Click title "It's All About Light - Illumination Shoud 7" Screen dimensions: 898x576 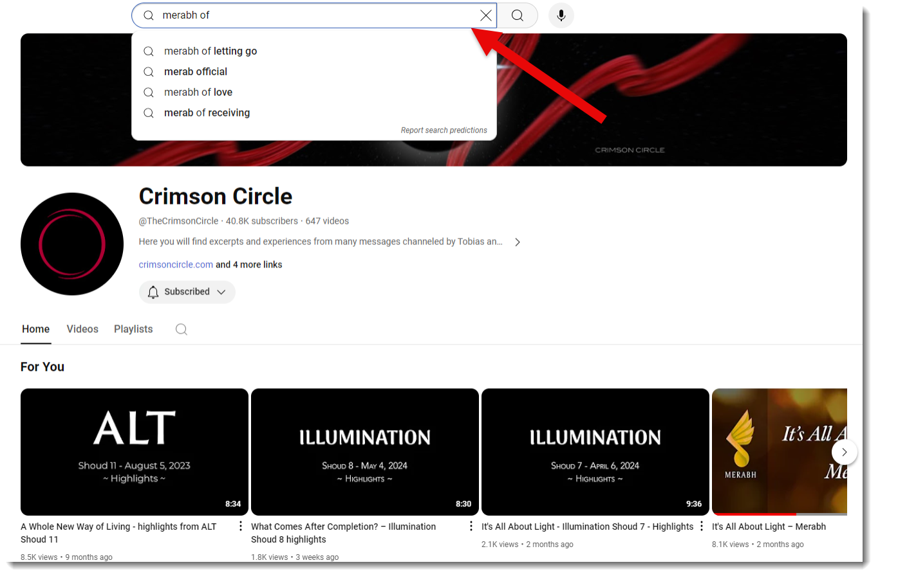click(x=588, y=526)
